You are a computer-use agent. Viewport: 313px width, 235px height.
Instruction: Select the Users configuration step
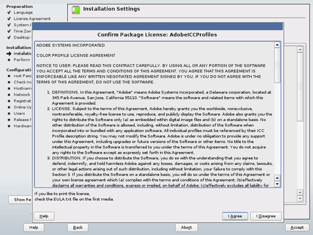point(19,113)
